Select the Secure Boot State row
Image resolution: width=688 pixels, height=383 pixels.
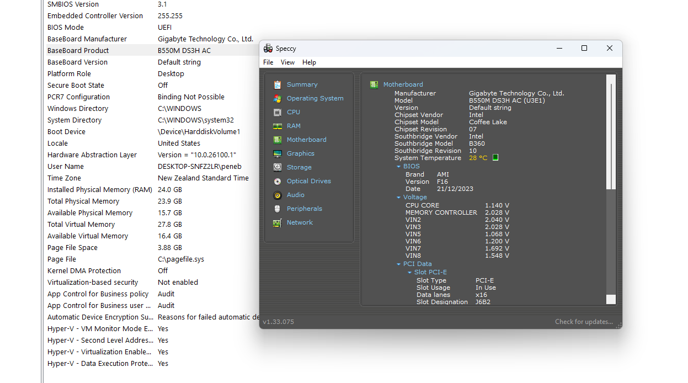pos(152,85)
